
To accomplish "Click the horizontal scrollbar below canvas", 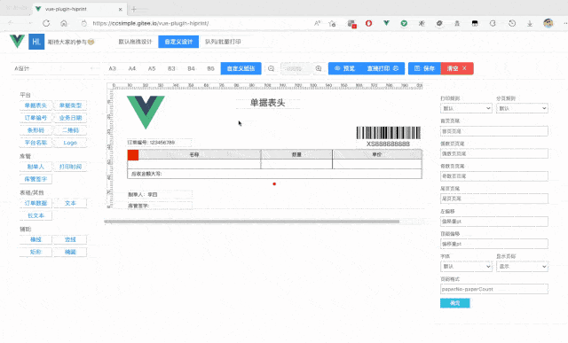I will click(x=252, y=222).
